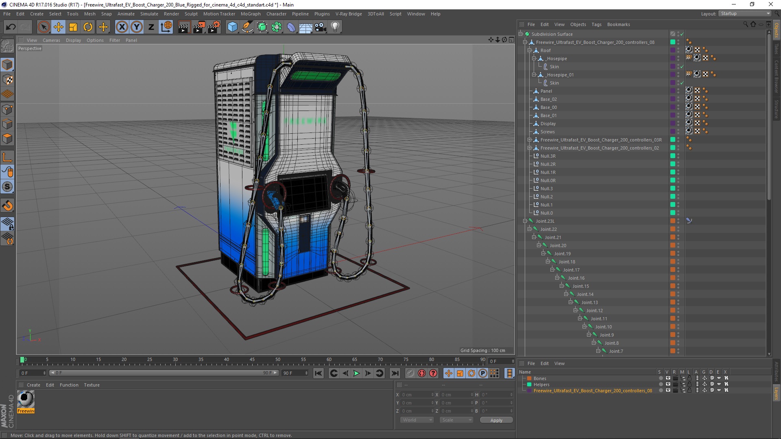Collapse the Subdivision Surface tree node

pos(521,34)
